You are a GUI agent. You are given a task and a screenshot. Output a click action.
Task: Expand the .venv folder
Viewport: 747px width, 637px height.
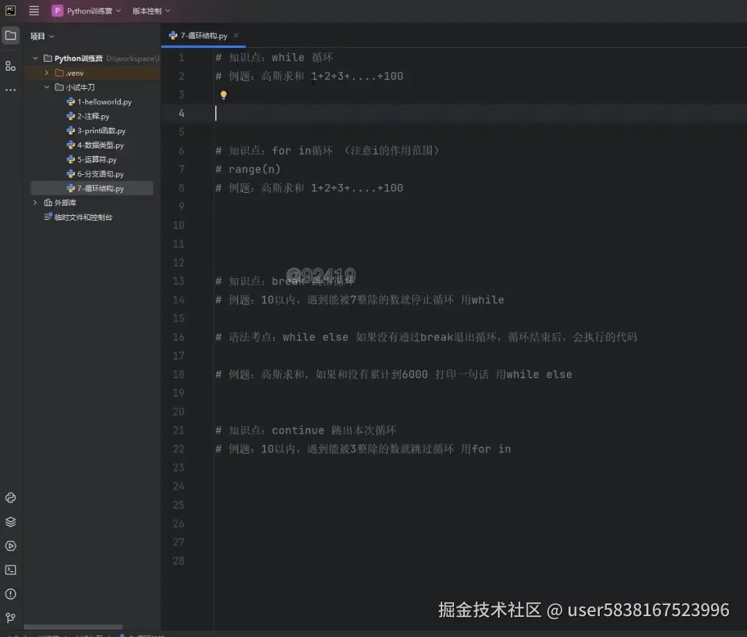click(47, 72)
